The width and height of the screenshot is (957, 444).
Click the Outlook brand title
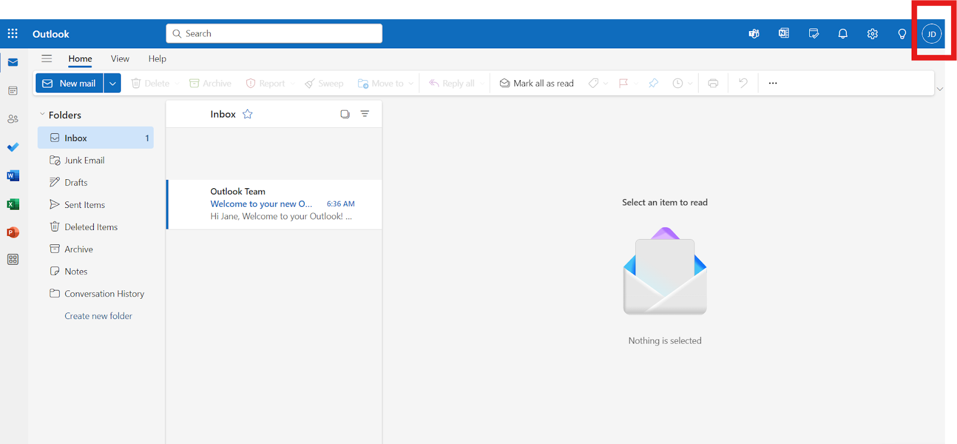(x=51, y=34)
